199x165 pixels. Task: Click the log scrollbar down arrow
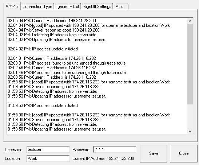[190, 131]
